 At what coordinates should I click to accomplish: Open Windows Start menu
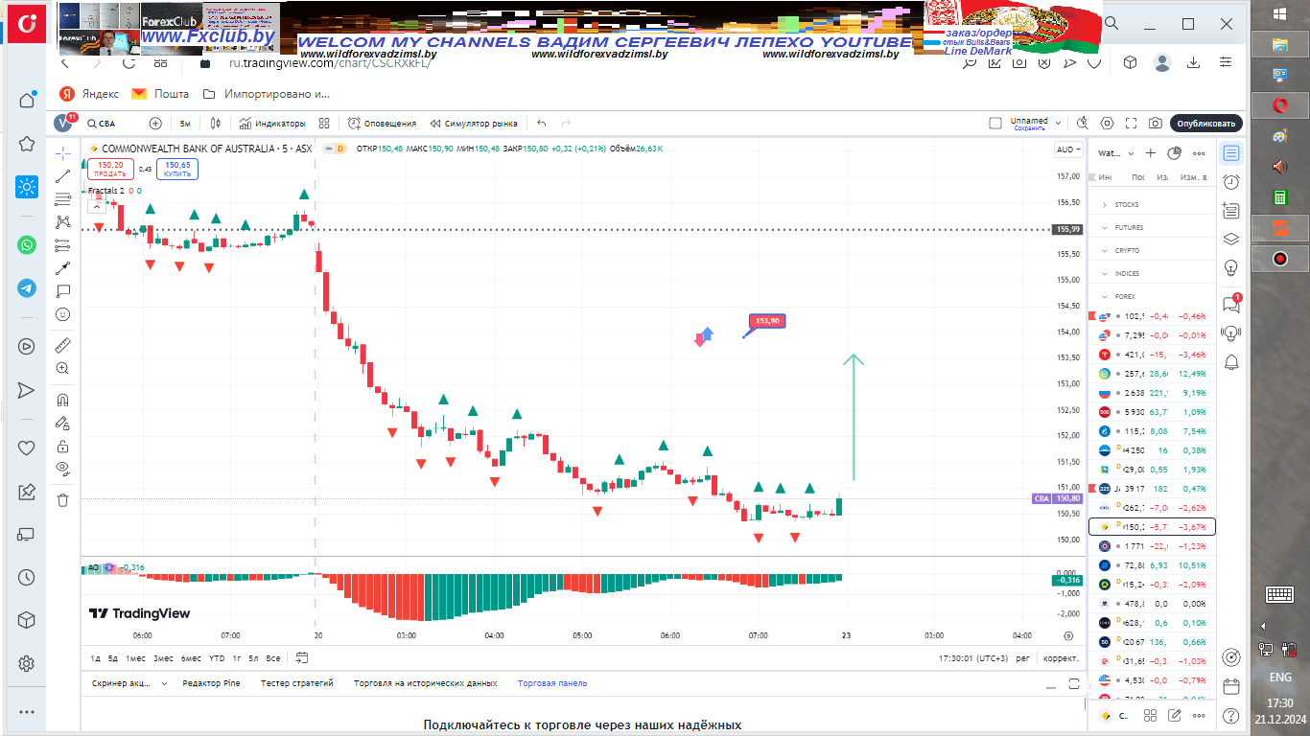(1279, 13)
